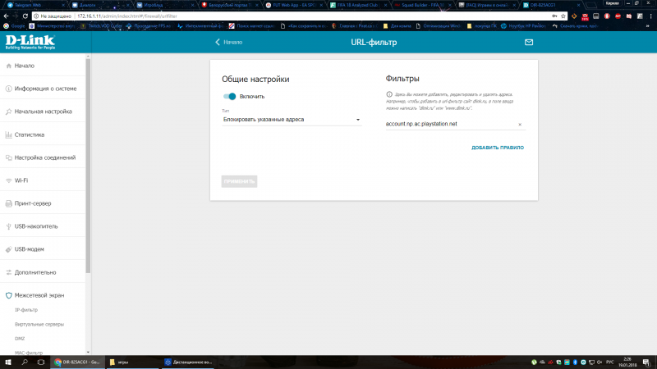This screenshot has width=657, height=369.
Task: Click the Windows taskbar search icon
Action: pyautogui.click(x=24, y=362)
